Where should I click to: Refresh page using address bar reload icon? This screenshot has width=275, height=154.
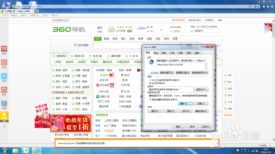258,7
